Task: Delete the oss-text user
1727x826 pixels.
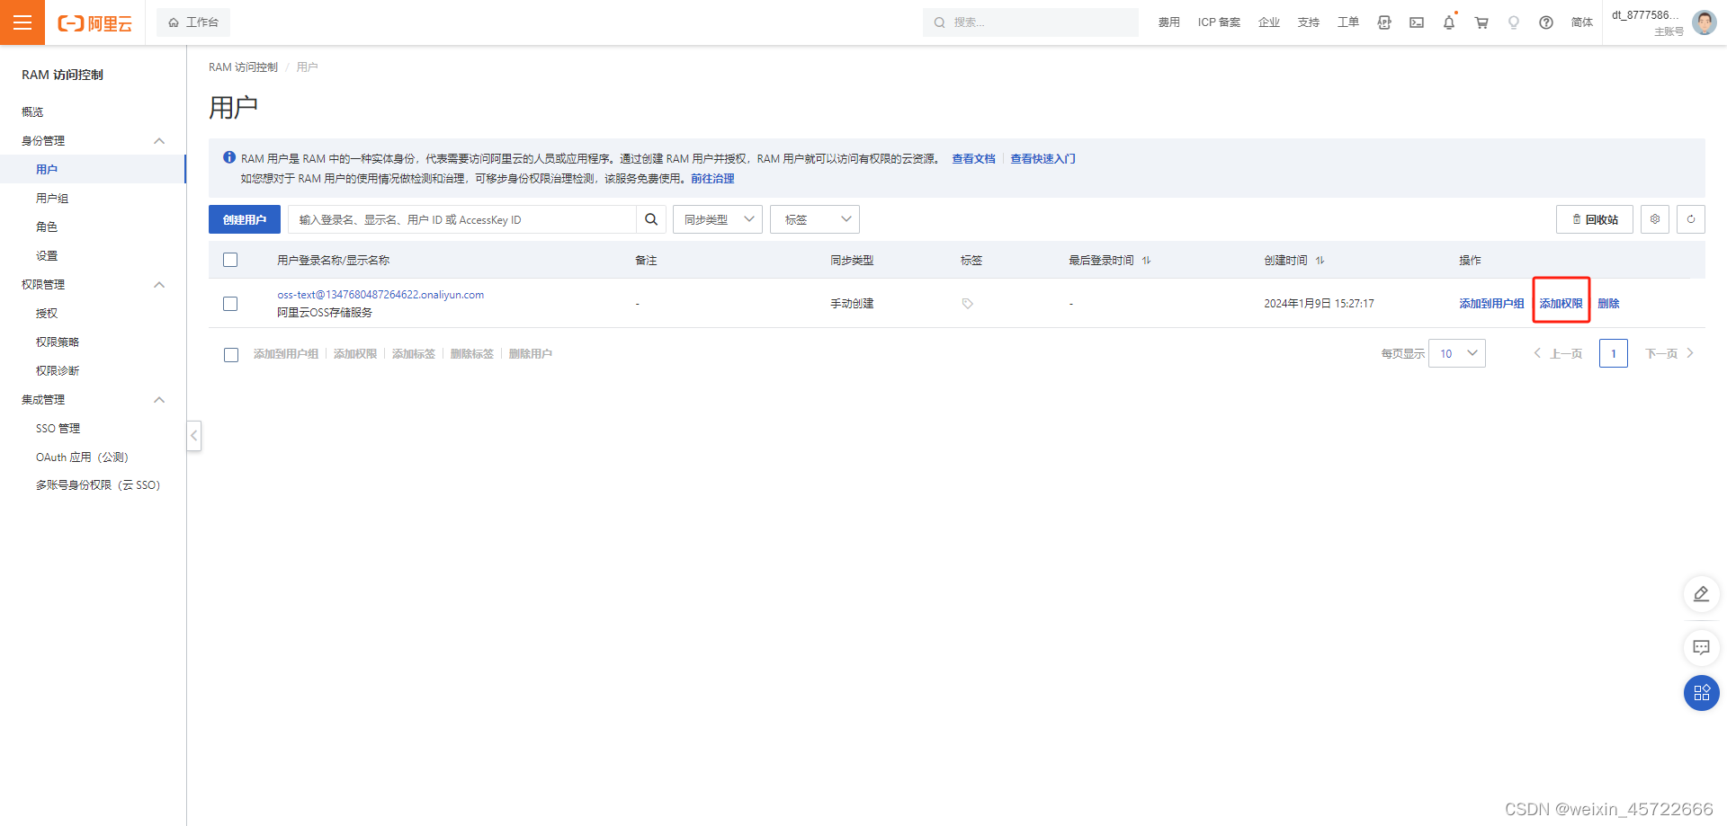Action: 1609,304
